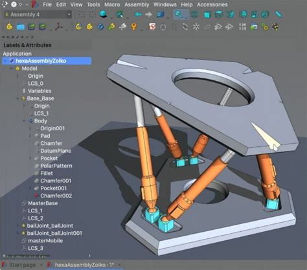Open the Assembly 4 workbench selector dropdown
The height and width of the screenshot is (270, 307).
38,14
